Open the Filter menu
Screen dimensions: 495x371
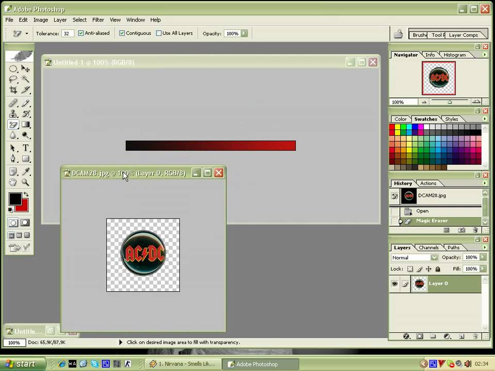coord(98,20)
